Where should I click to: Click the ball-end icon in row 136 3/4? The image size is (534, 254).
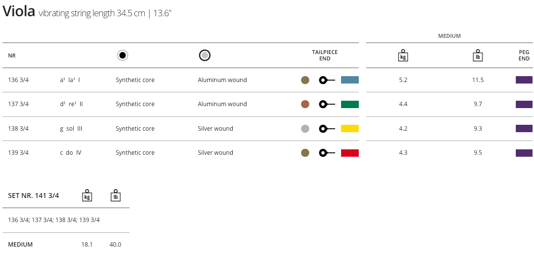[x=326, y=80]
